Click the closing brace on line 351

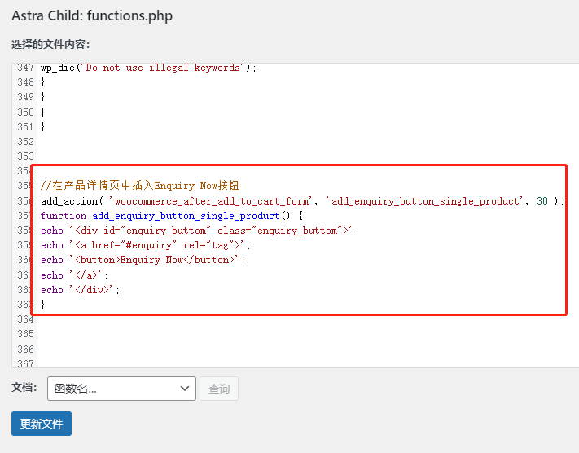tap(43, 127)
